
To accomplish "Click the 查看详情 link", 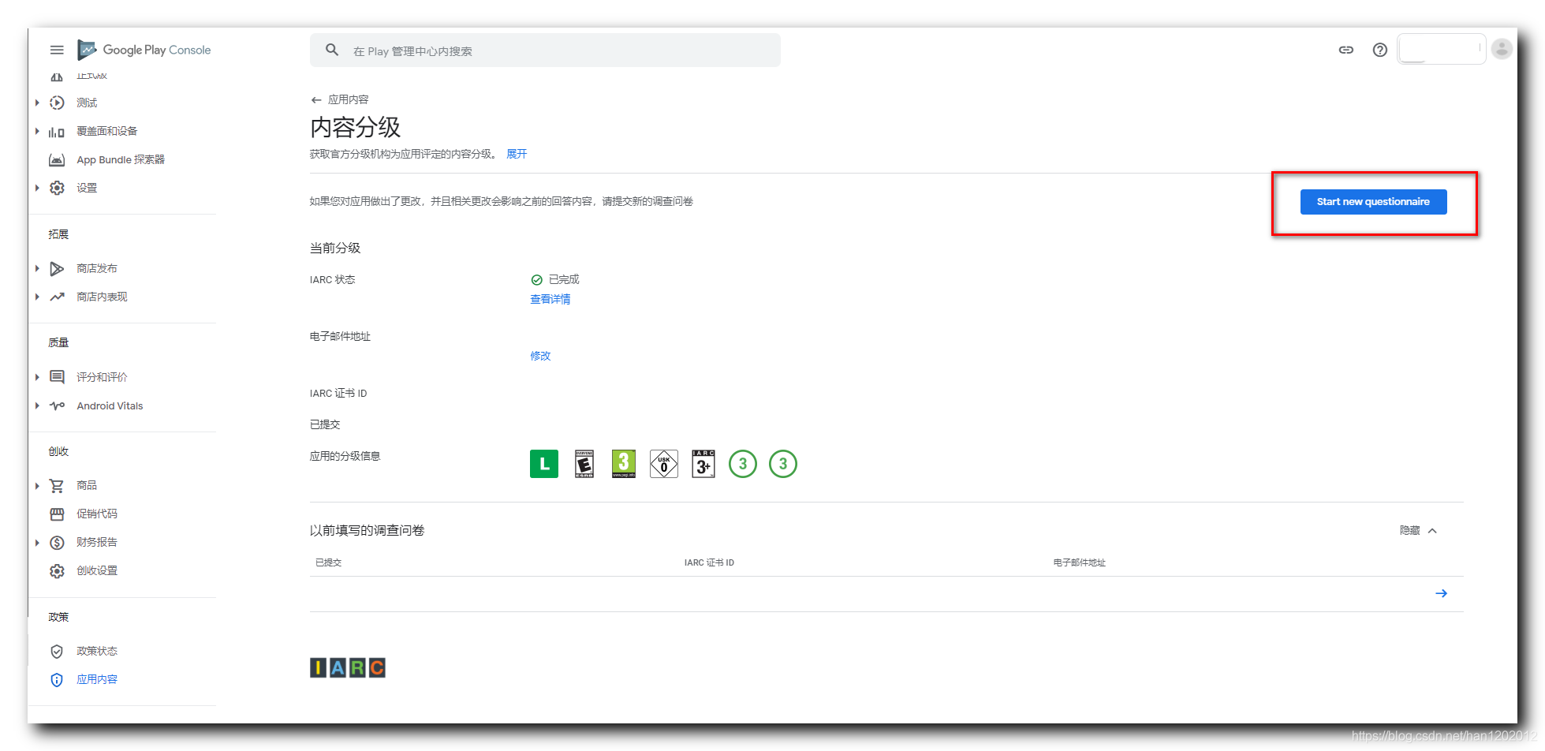I will pyautogui.click(x=550, y=299).
